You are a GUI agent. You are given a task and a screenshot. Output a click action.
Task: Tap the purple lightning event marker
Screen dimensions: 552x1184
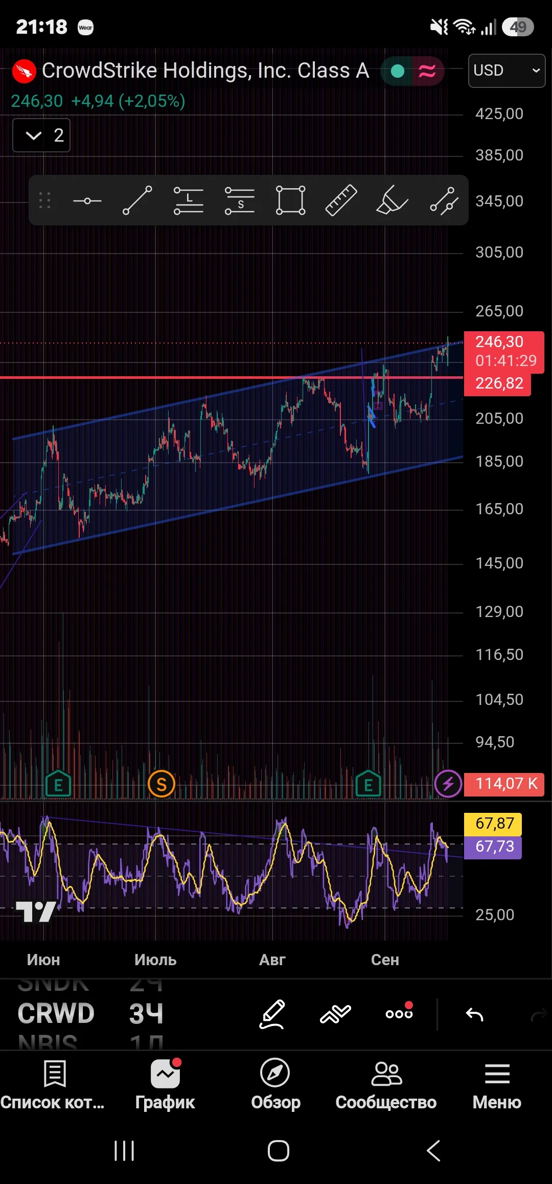(448, 784)
